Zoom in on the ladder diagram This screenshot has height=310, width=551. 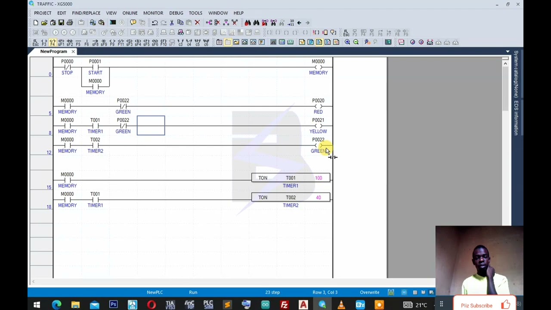[347, 42]
